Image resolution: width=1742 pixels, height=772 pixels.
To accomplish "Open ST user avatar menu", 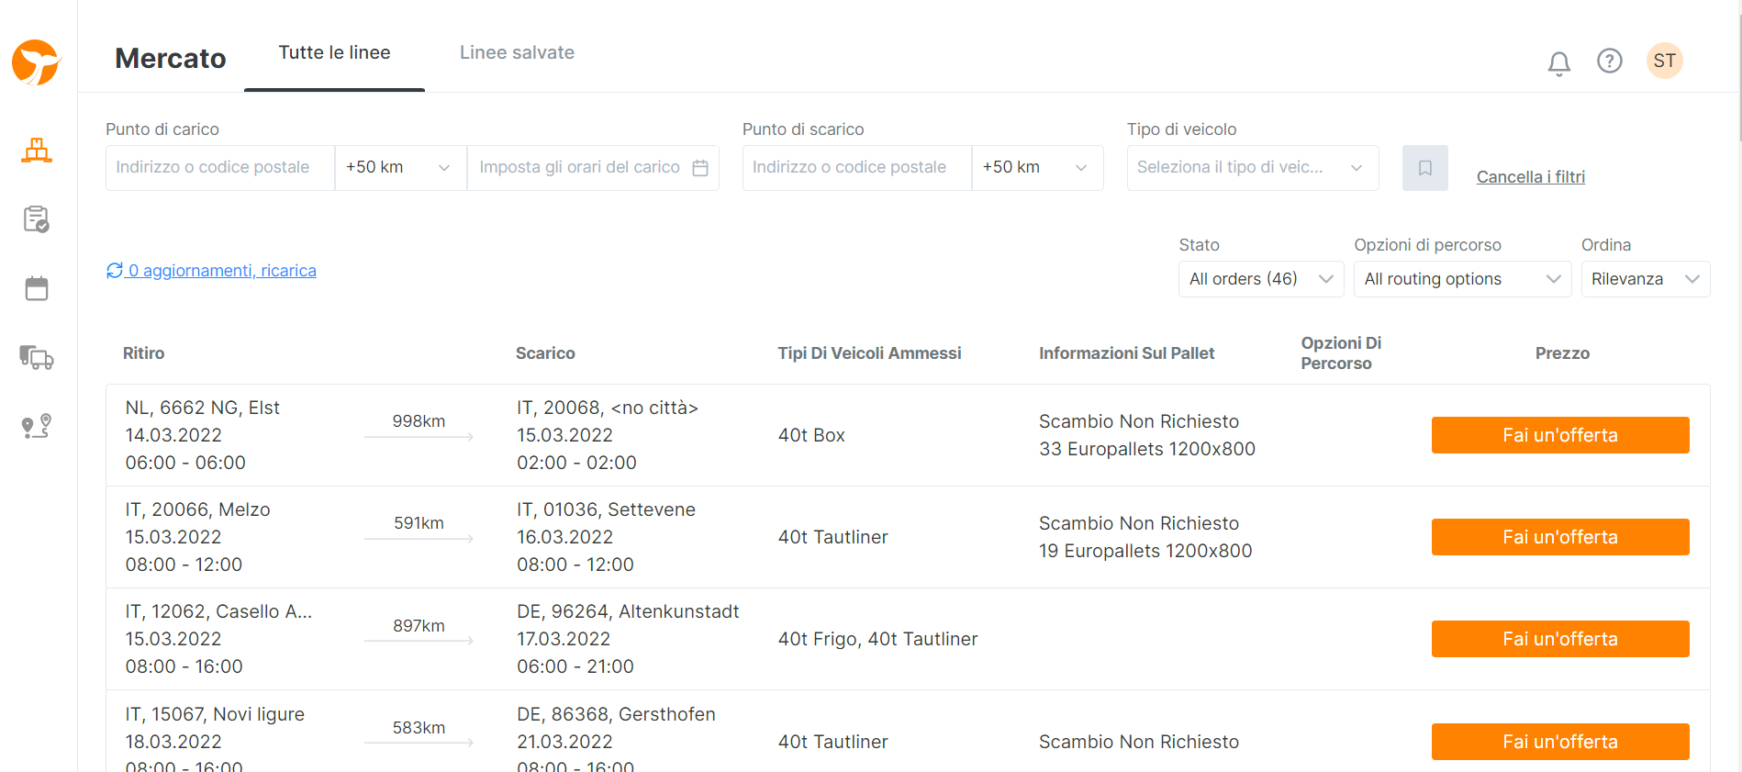I will point(1664,61).
